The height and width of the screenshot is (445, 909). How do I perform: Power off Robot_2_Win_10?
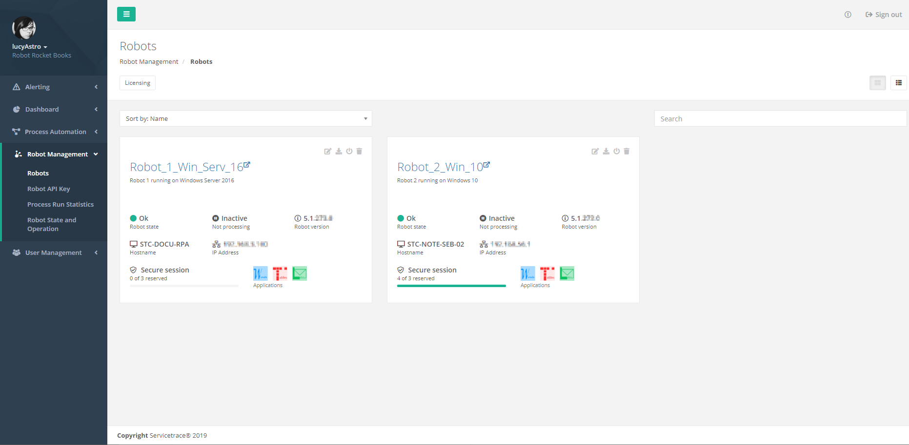[616, 151]
